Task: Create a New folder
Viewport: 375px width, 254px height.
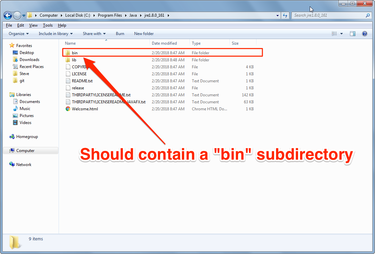Action: point(144,34)
